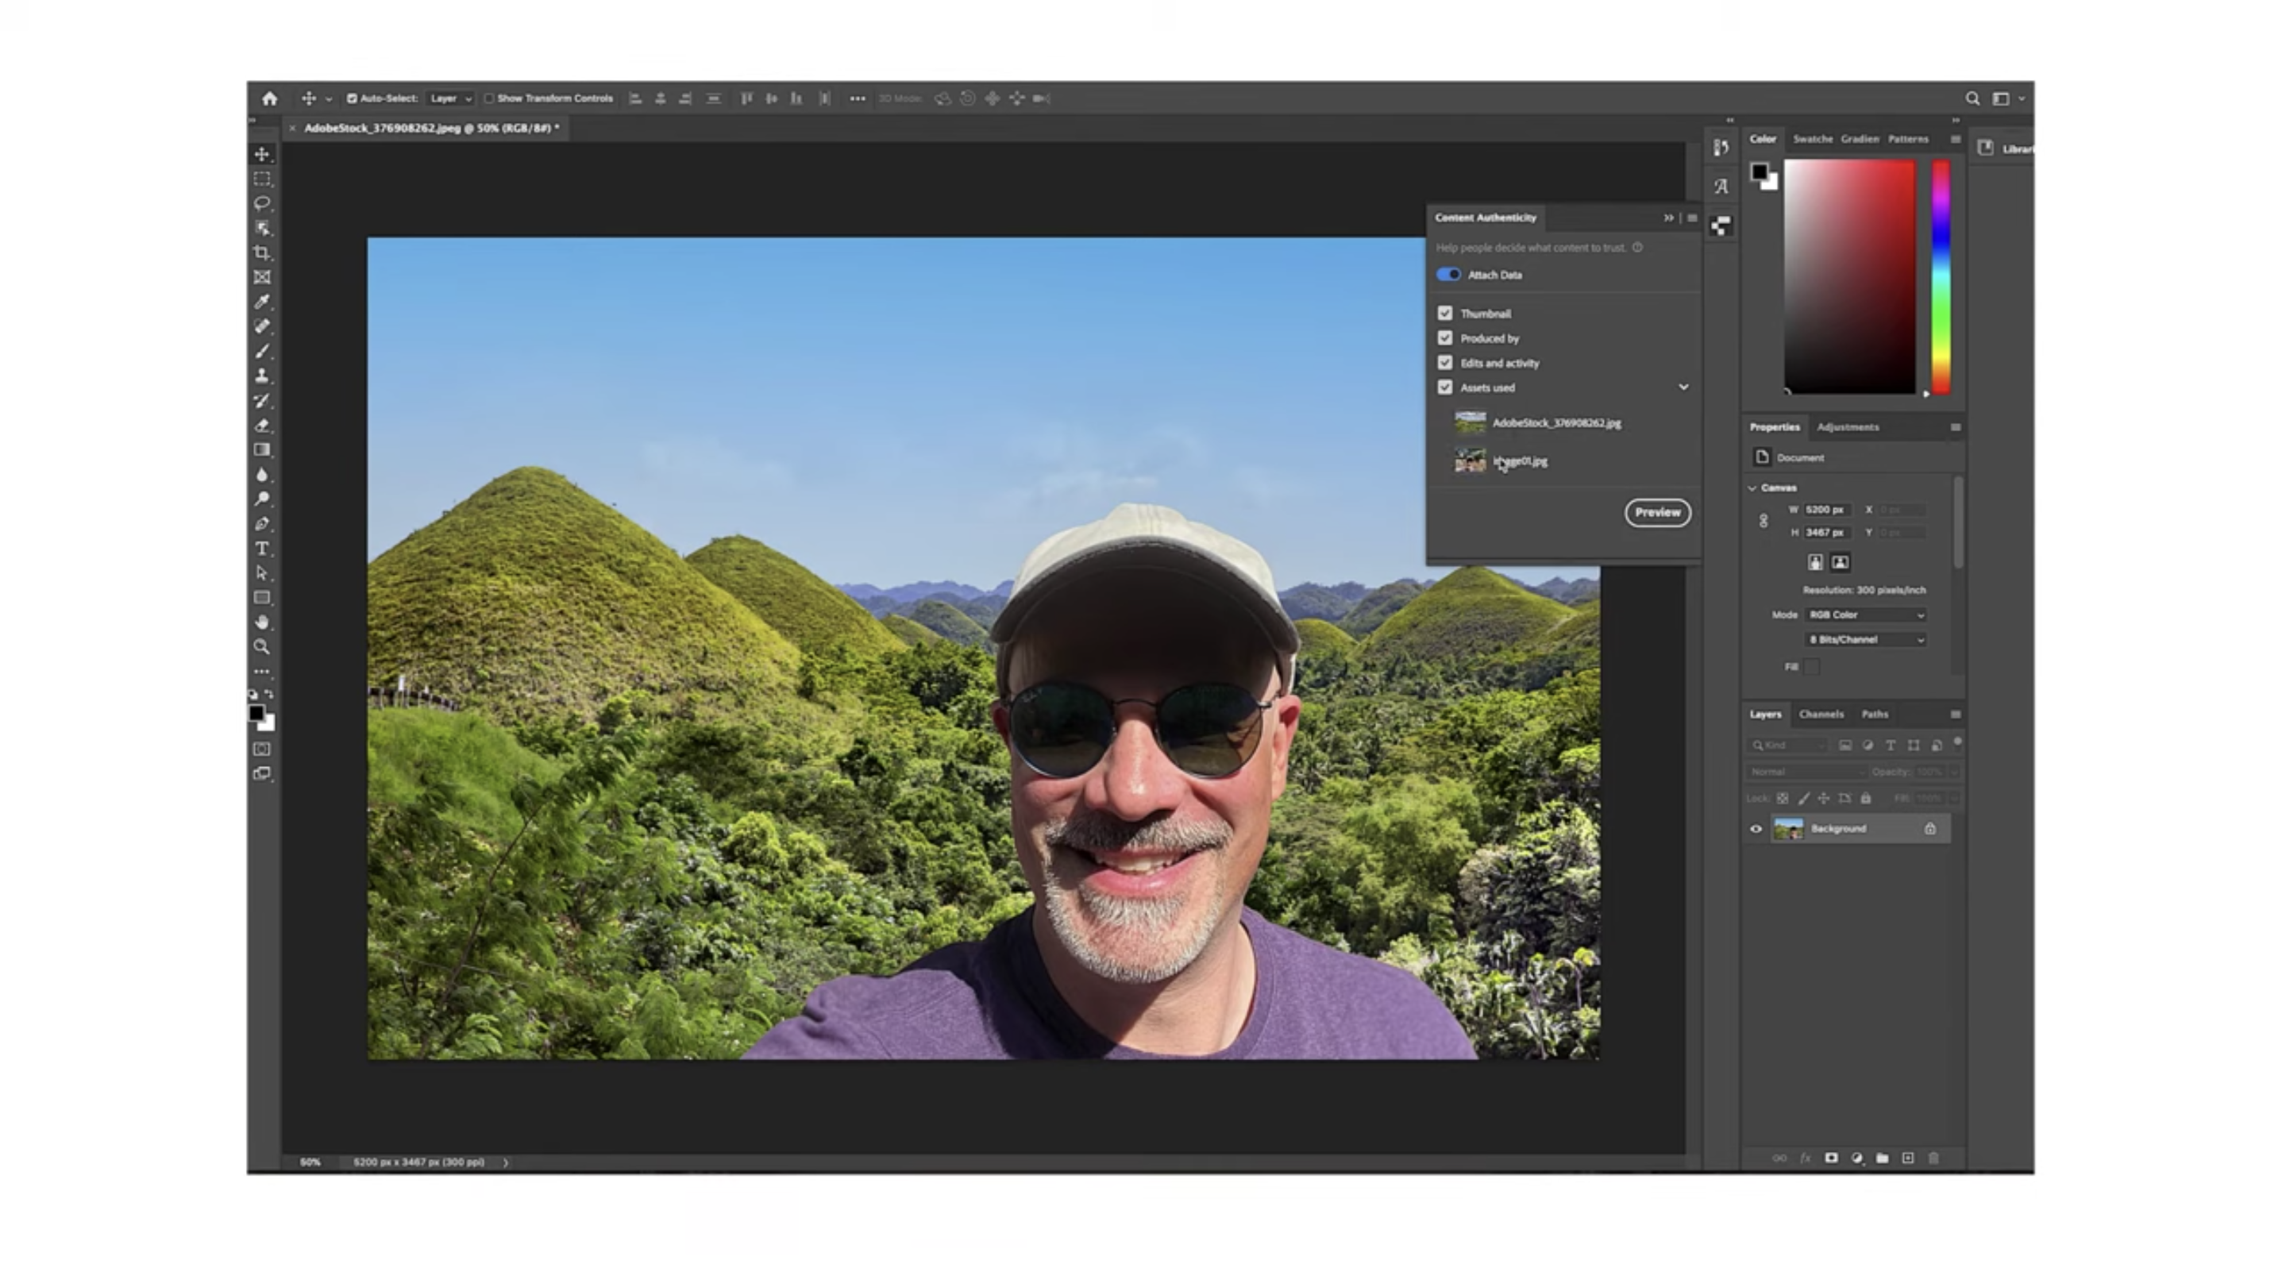Collapse the Canvas section
Screen dimensions: 2282x1264
tap(1752, 488)
